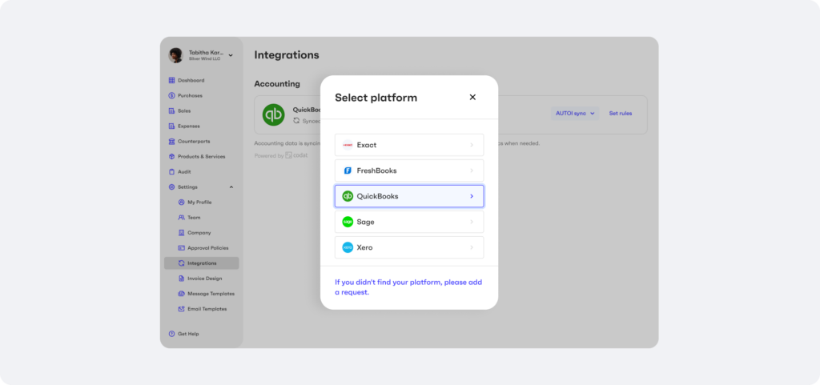
Task: Close the Select platform dialog
Action: point(472,97)
